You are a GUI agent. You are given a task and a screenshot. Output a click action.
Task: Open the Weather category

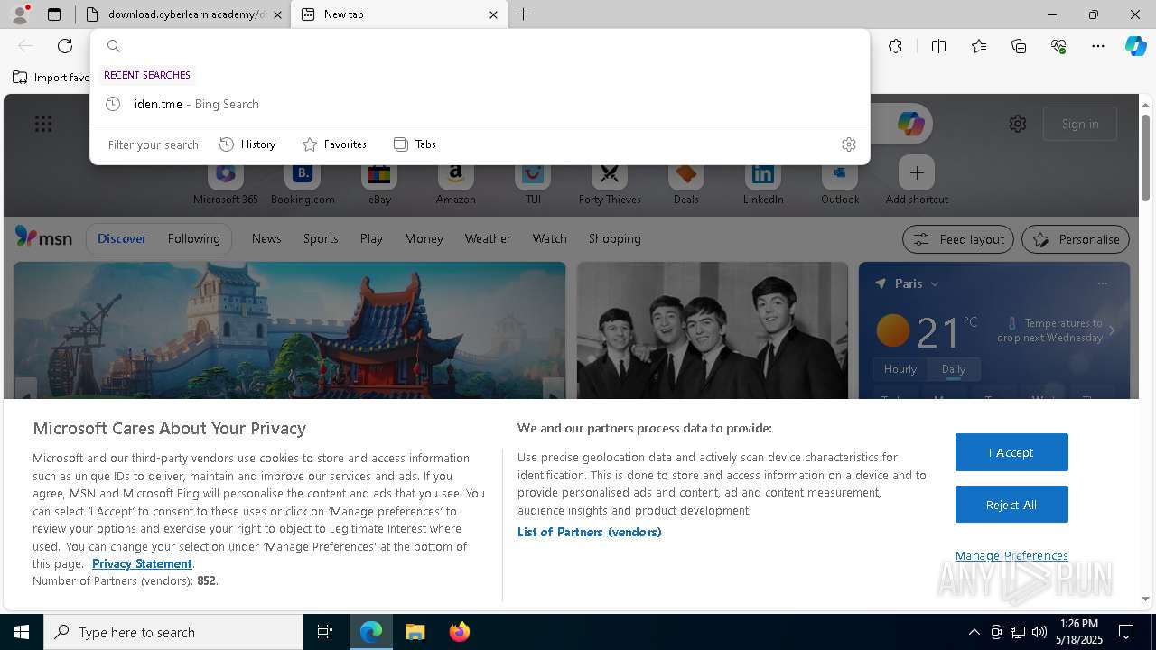488,238
